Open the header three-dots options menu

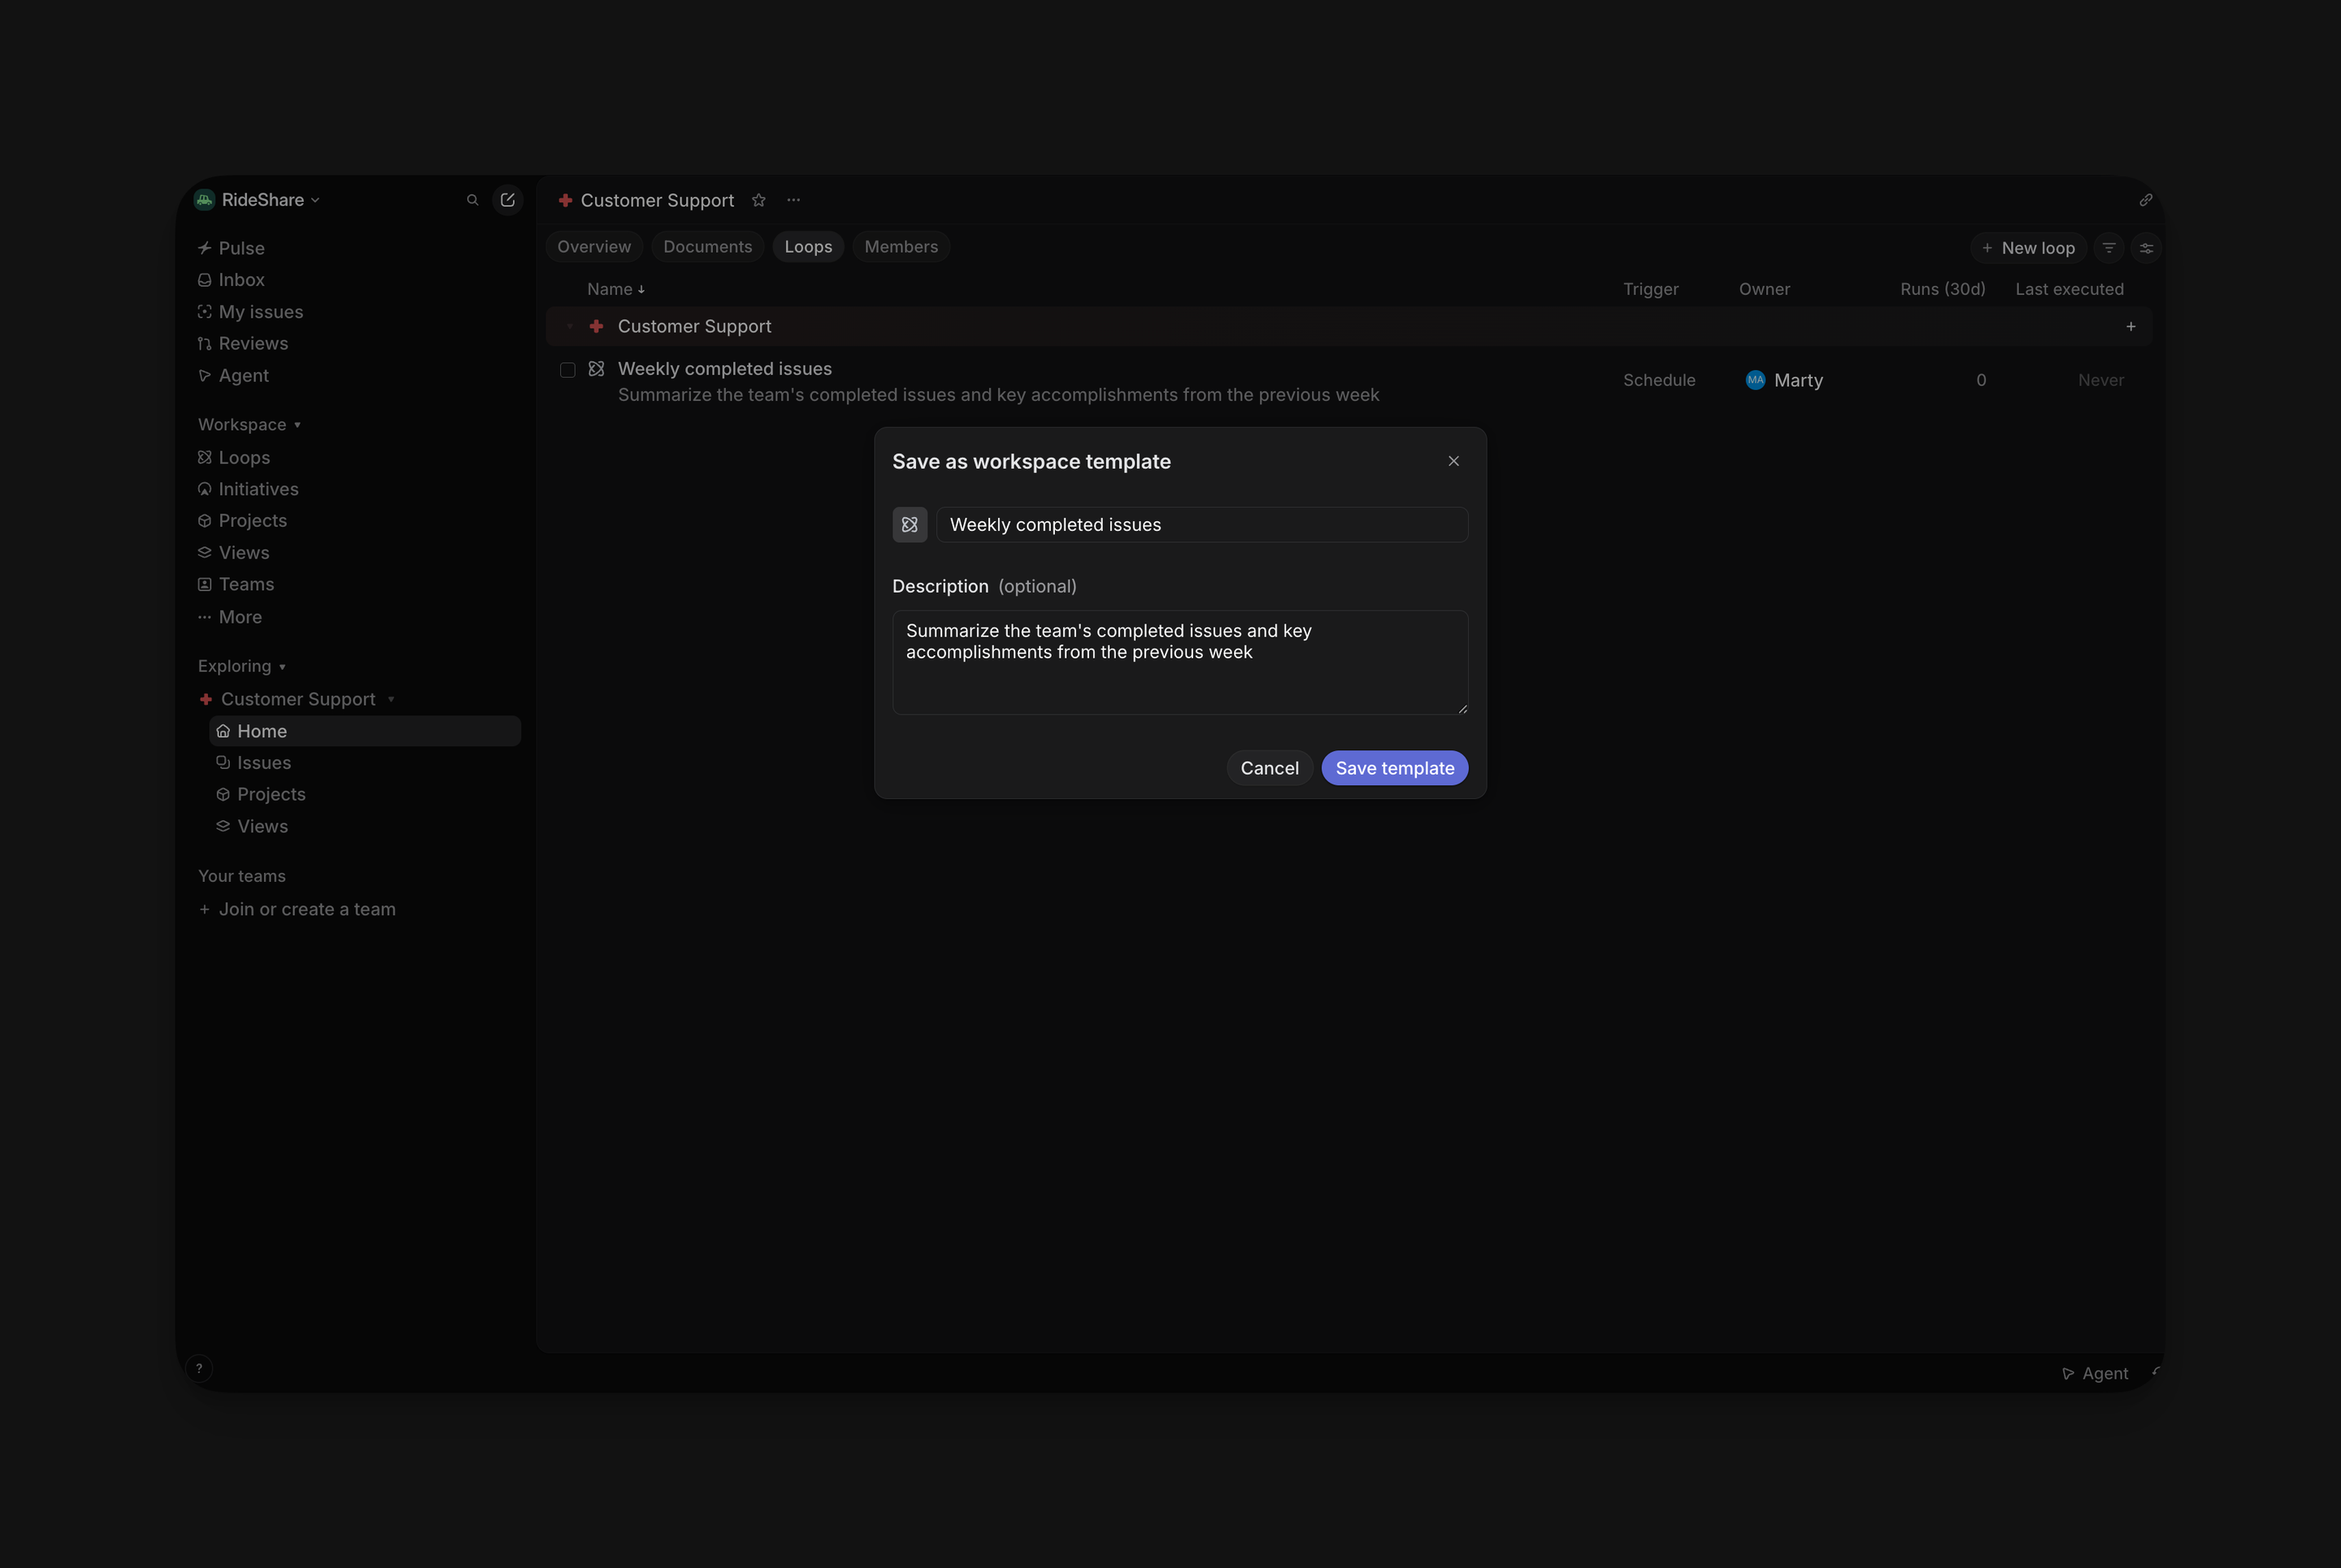pyautogui.click(x=793, y=200)
